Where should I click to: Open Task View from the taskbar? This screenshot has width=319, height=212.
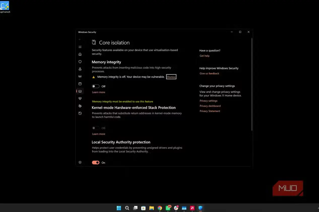135,208
